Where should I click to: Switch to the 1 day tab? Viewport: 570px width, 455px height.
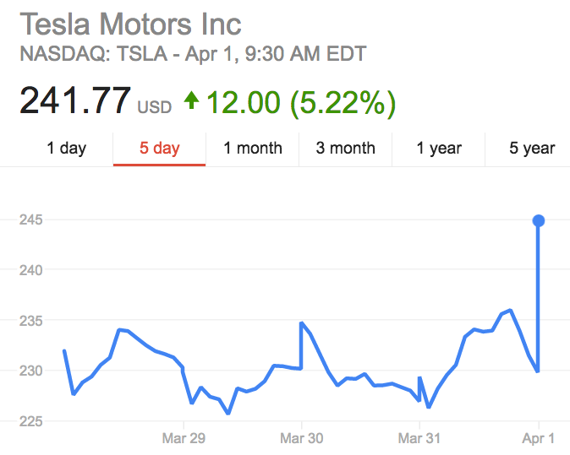click(66, 149)
